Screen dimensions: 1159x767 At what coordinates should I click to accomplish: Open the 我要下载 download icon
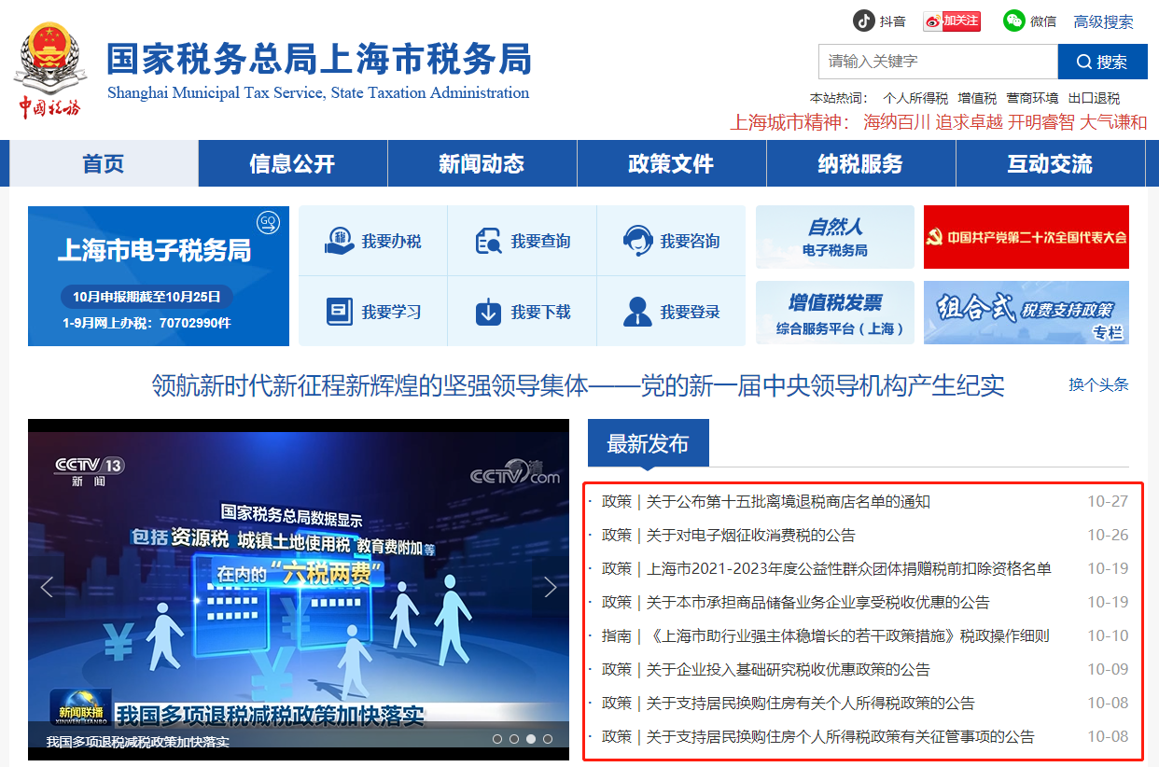tap(489, 312)
